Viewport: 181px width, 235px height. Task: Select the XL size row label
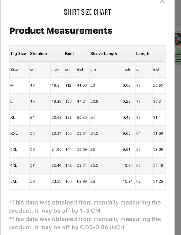click(x=13, y=118)
